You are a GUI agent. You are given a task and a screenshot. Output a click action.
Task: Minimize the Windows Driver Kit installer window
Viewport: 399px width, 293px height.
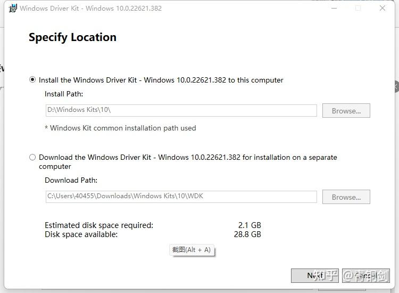pyautogui.click(x=334, y=8)
